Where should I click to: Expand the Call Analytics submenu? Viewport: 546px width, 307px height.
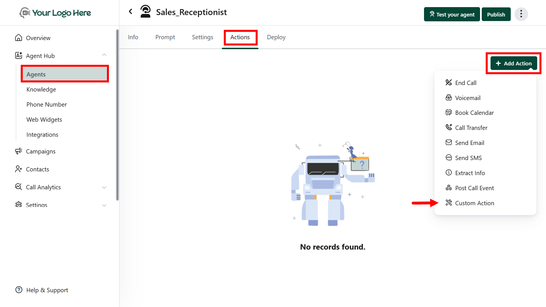click(x=104, y=187)
